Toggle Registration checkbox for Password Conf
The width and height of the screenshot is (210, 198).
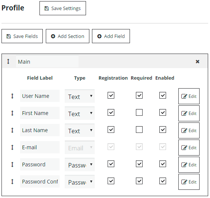pyautogui.click(x=111, y=181)
